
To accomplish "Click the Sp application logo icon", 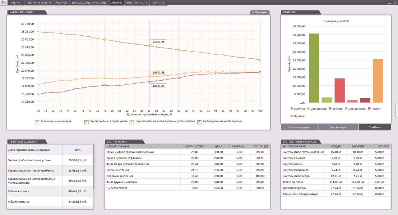I will coord(3,2).
